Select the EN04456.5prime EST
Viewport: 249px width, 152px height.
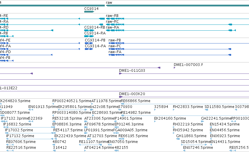(224, 130)
